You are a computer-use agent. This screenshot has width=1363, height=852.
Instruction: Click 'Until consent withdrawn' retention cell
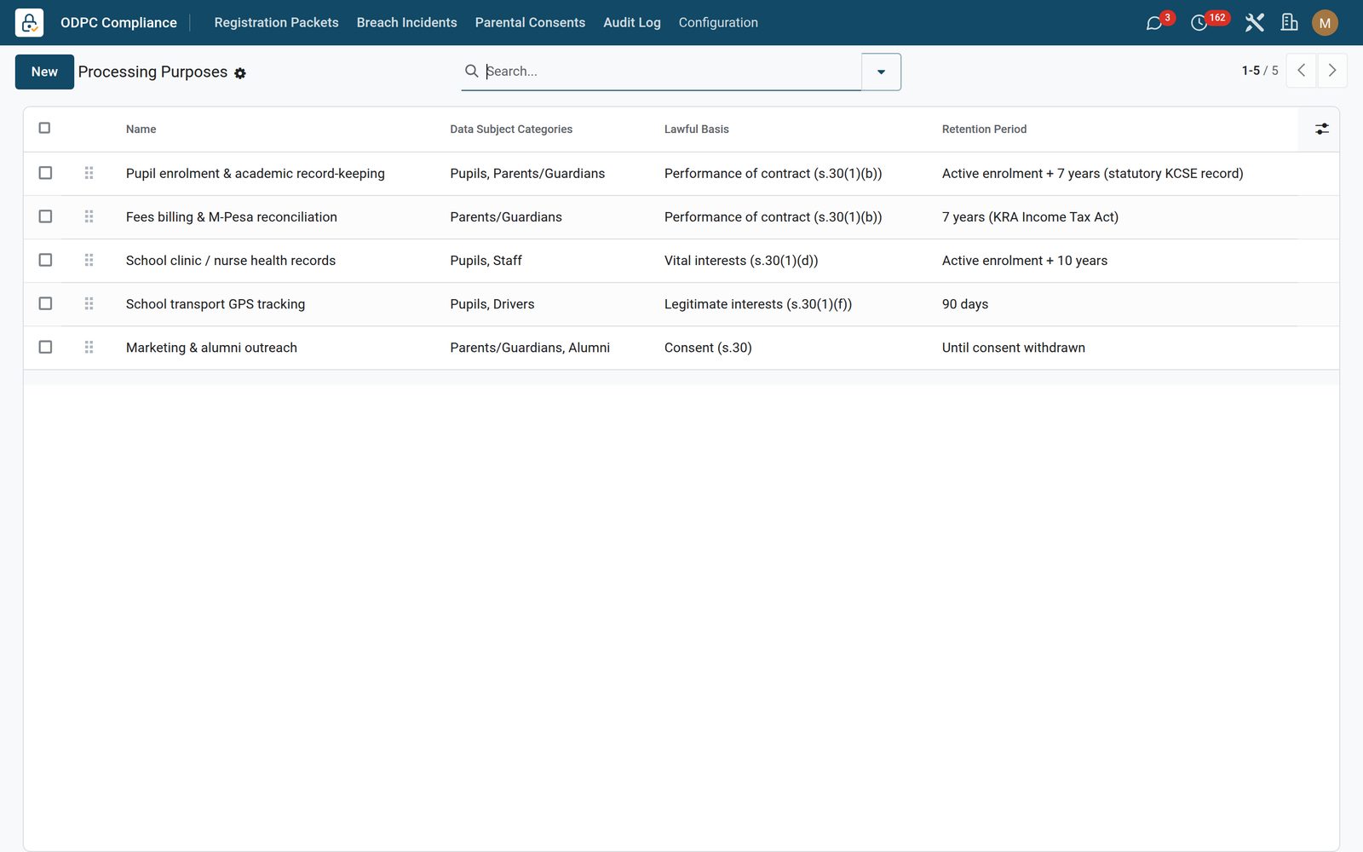pos(1014,348)
